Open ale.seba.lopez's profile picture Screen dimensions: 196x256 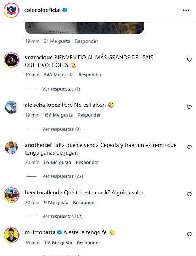pos(12,107)
